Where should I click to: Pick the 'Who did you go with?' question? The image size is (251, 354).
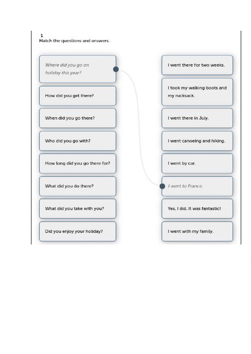click(x=78, y=141)
